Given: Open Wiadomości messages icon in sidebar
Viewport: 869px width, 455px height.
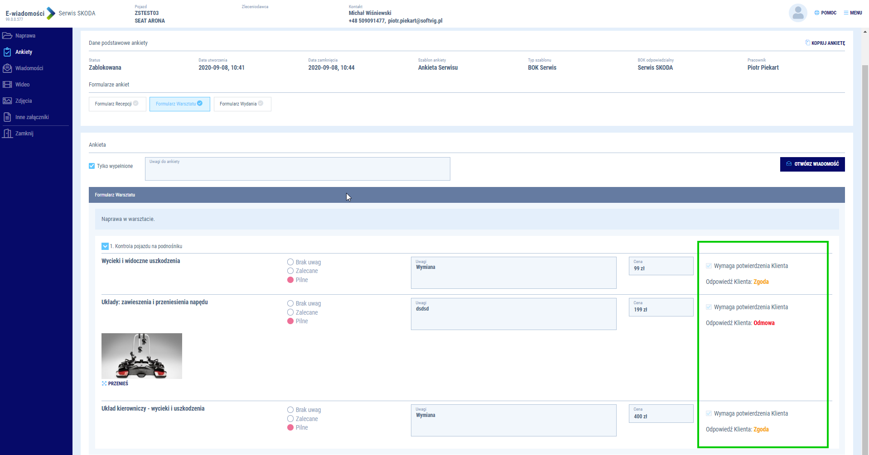Looking at the screenshot, I should tap(7, 68).
